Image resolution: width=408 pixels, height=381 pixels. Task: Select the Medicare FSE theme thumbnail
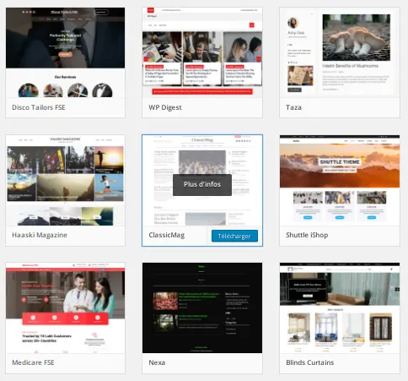coord(65,308)
